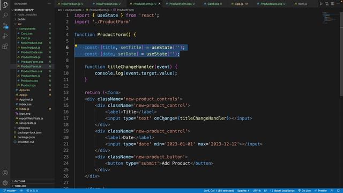
Task: Open the Extensions view
Action: click(5, 46)
